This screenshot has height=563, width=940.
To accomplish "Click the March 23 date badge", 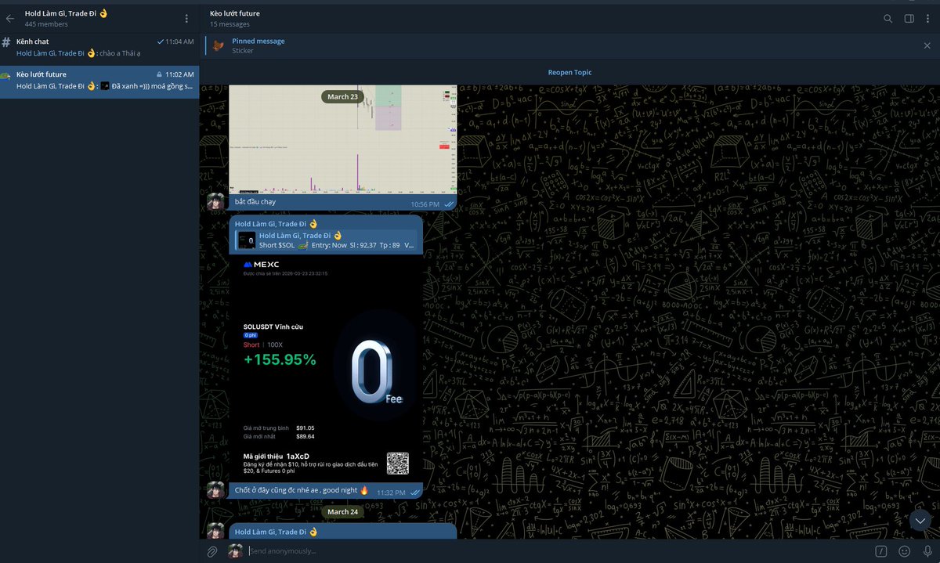I will coord(343,96).
